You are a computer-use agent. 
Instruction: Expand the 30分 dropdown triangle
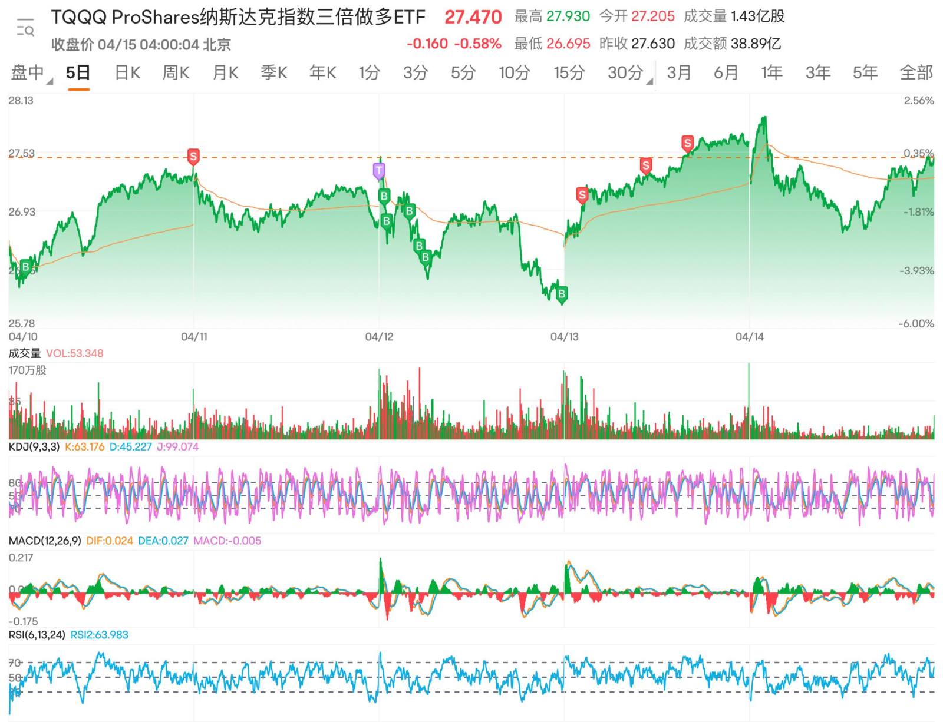[649, 81]
